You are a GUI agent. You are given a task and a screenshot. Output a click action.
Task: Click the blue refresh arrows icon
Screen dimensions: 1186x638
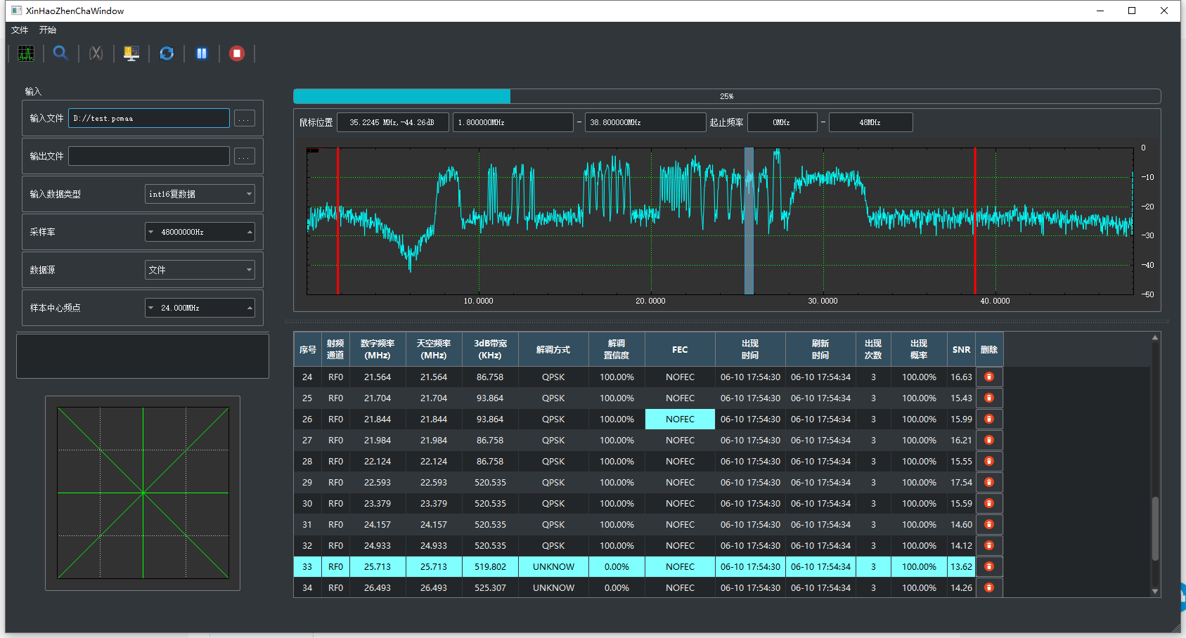tap(167, 53)
